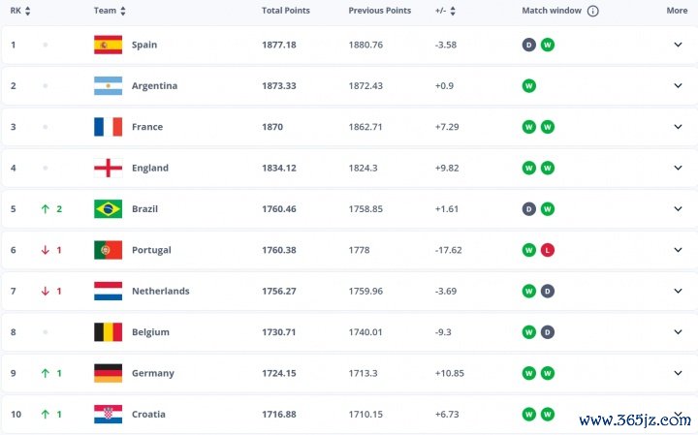Click the Match window info icon
Viewport: 698px width, 435px height.
(593, 11)
